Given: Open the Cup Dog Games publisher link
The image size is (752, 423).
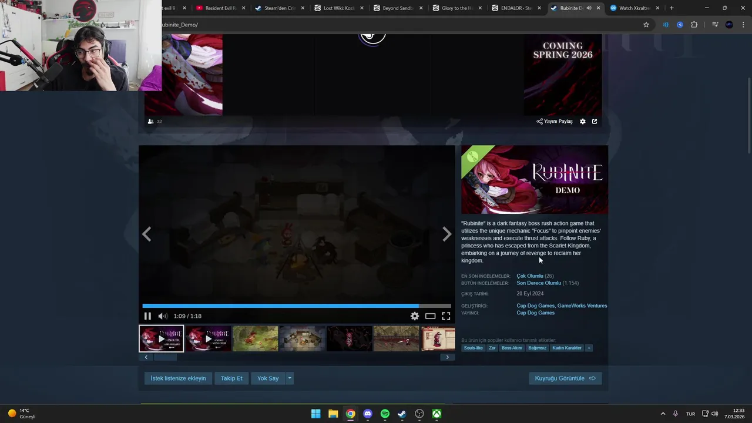Looking at the screenshot, I should click(535, 313).
